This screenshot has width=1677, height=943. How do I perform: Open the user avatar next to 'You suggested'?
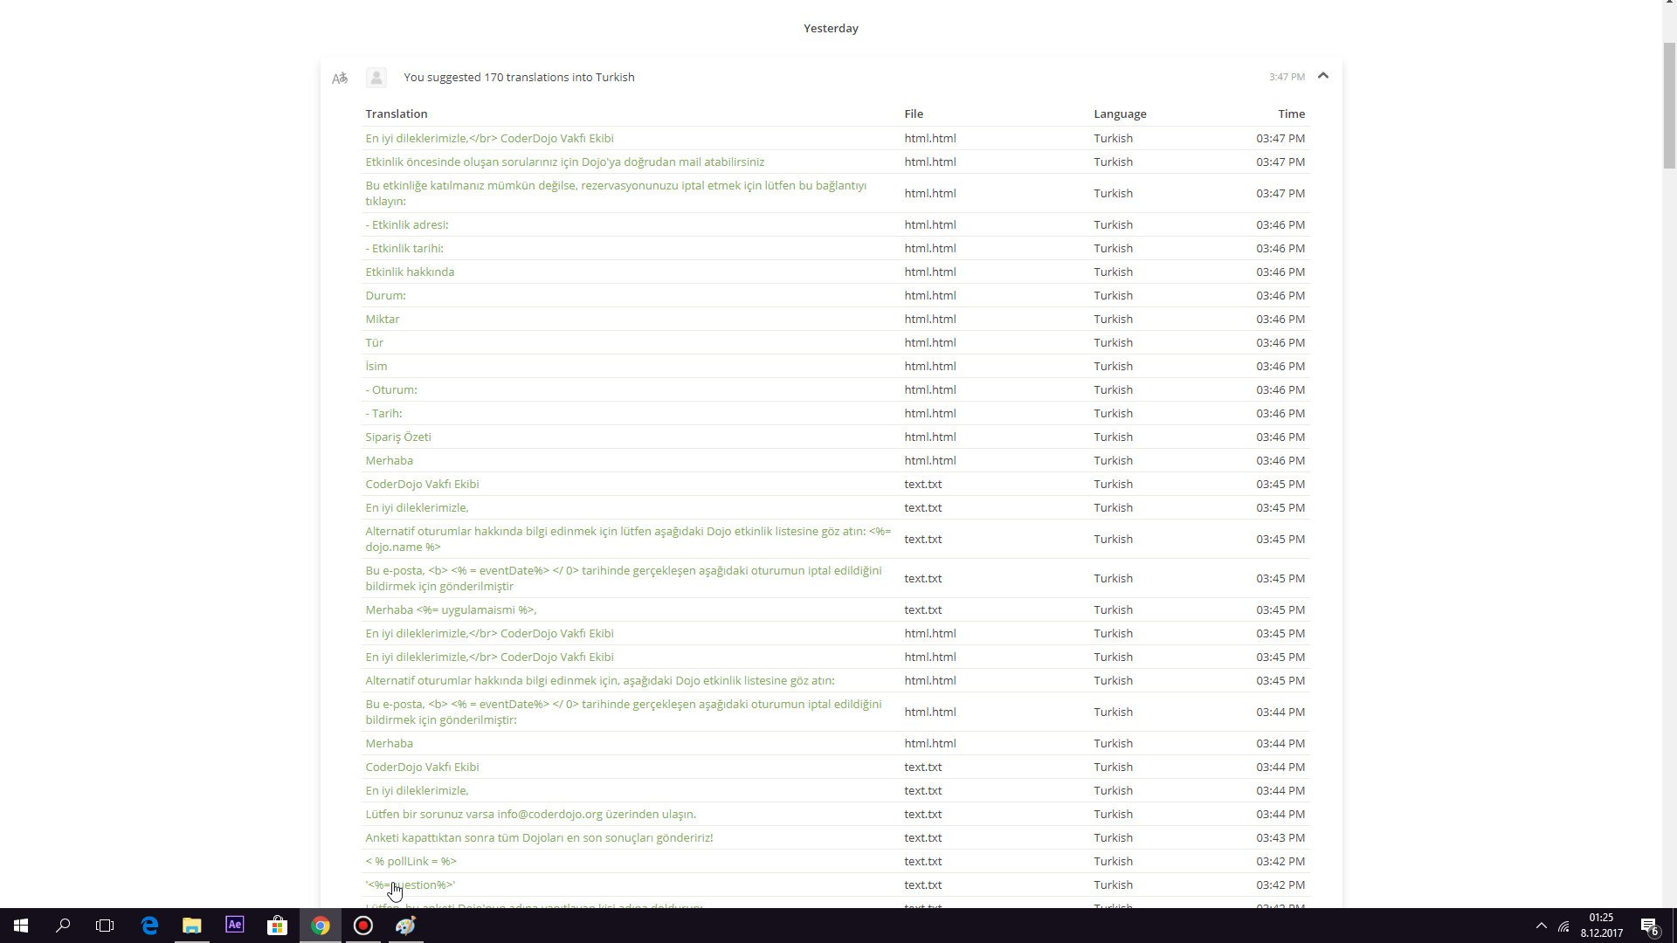coord(376,78)
